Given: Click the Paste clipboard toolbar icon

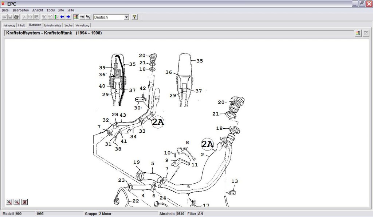Looking at the screenshot, I should 36,17.
